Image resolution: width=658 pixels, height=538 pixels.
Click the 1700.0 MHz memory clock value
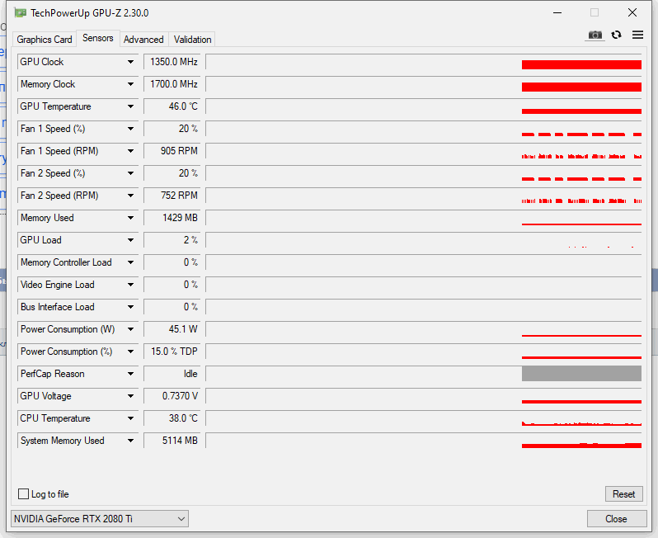(x=172, y=84)
